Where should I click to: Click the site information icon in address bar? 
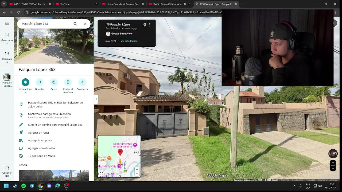pyautogui.click(x=27, y=12)
